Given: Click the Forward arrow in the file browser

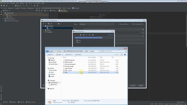Looking at the screenshot, I should click(50, 51).
